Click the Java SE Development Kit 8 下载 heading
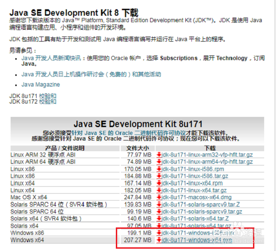 click(x=74, y=13)
